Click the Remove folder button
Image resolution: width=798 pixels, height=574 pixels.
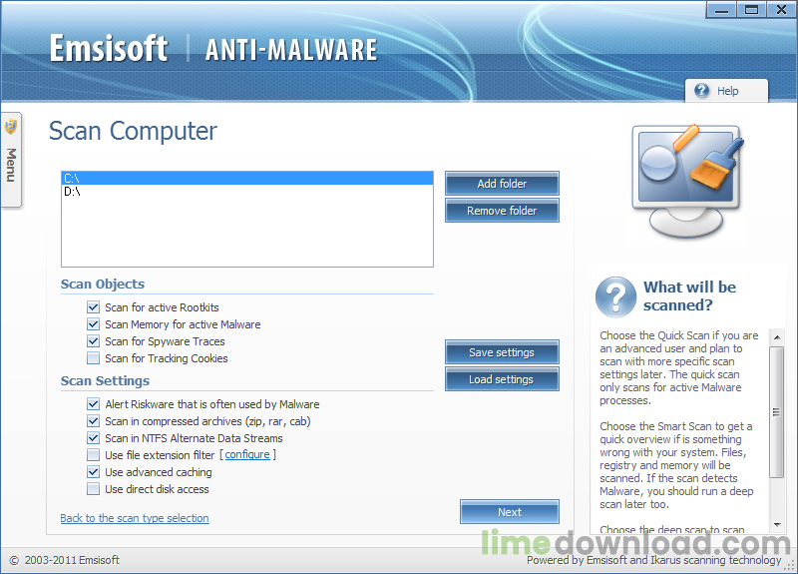[x=502, y=211]
